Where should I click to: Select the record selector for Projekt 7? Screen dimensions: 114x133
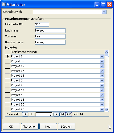click(x=7, y=56)
